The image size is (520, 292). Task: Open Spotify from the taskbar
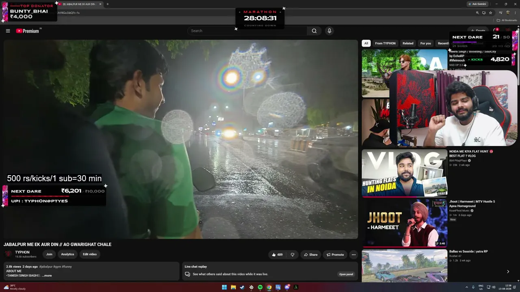[x=260, y=288]
